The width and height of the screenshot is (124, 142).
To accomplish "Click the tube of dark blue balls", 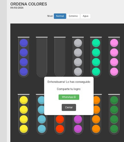I will pos(24,57).
